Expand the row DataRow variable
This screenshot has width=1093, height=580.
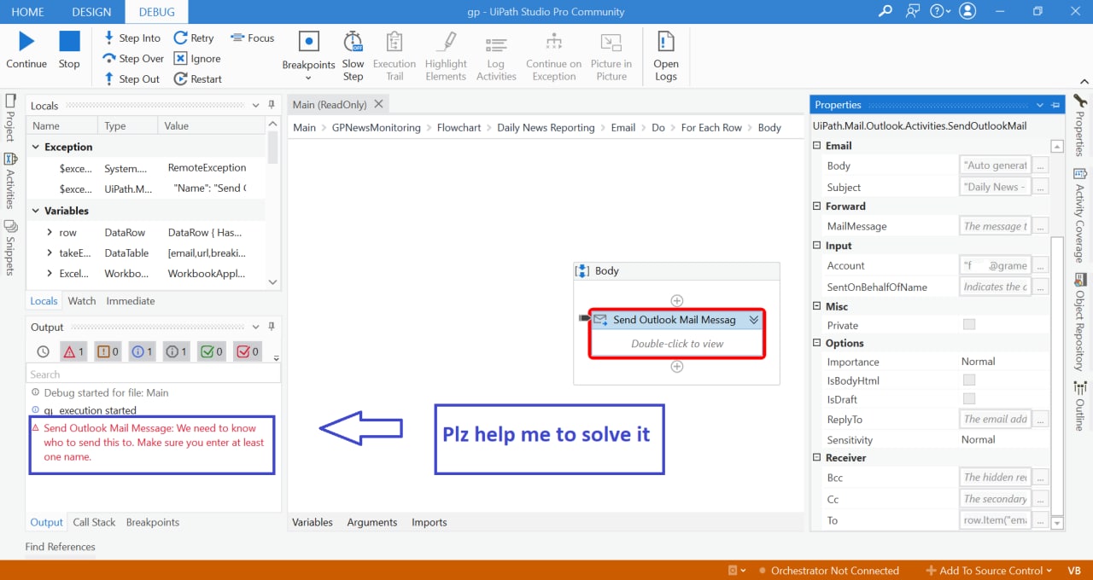(x=50, y=232)
